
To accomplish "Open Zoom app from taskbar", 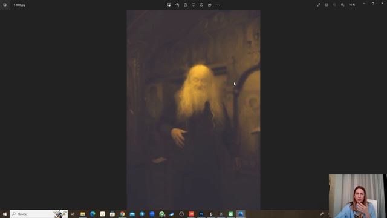I will (x=152, y=214).
